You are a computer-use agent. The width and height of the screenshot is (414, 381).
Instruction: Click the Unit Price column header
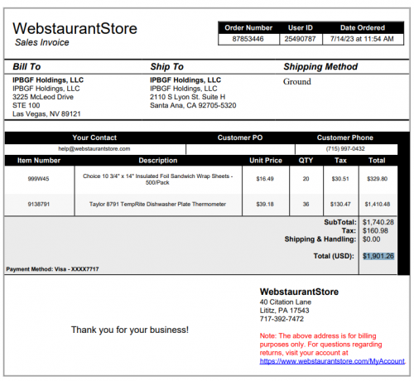266,161
